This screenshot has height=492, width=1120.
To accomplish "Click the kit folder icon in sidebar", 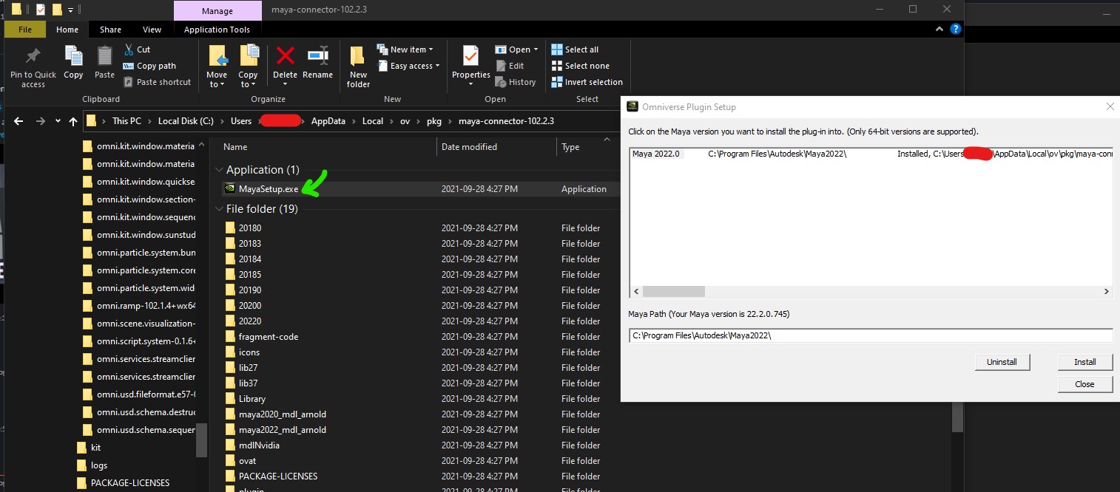I will pyautogui.click(x=83, y=448).
